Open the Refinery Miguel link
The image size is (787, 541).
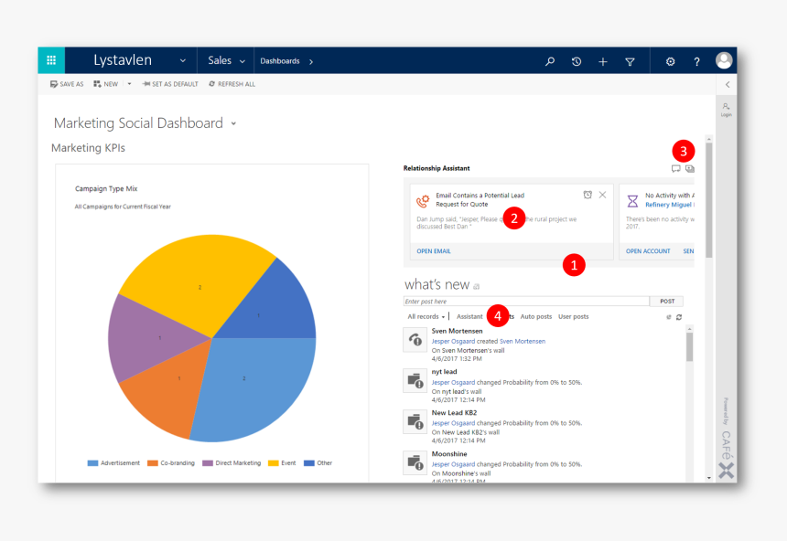click(669, 205)
